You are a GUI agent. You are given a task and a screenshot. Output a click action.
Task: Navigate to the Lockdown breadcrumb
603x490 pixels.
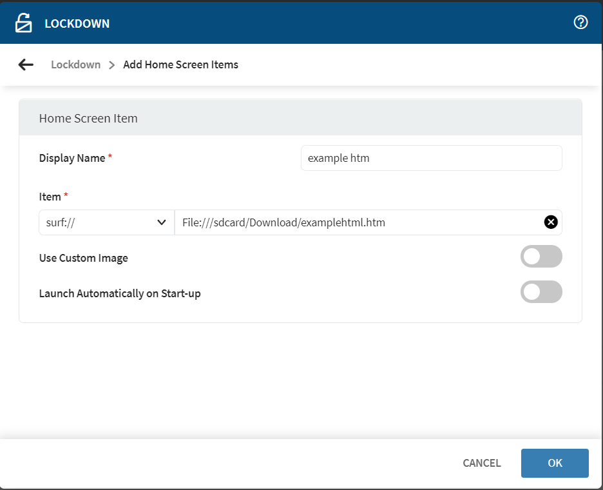(x=75, y=64)
